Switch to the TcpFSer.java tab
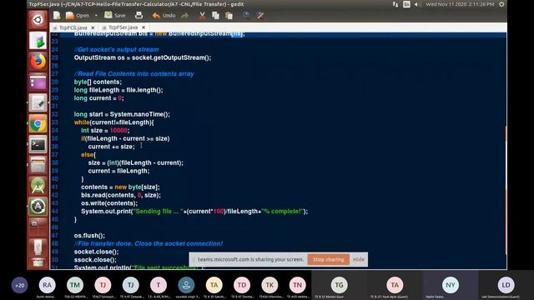Viewport: 534px width, 300px height. click(x=123, y=27)
